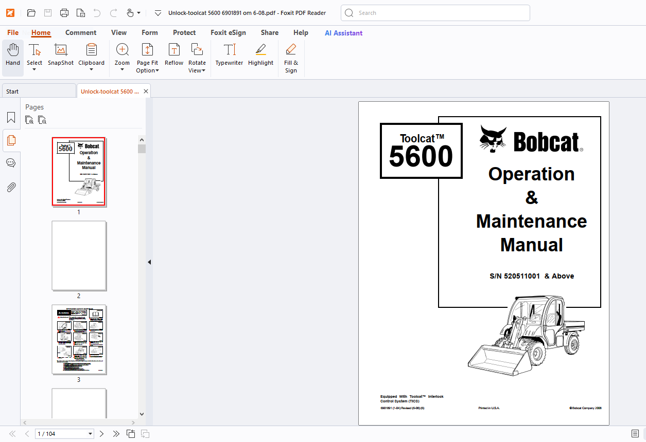Save the document using the diskette icon
Viewport: 646px width, 442px height.
click(x=48, y=13)
